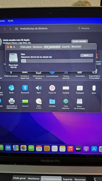Viewport: 102px width, 181px height.
Task: Click the Mac flash disk icon
Action: 13,58
